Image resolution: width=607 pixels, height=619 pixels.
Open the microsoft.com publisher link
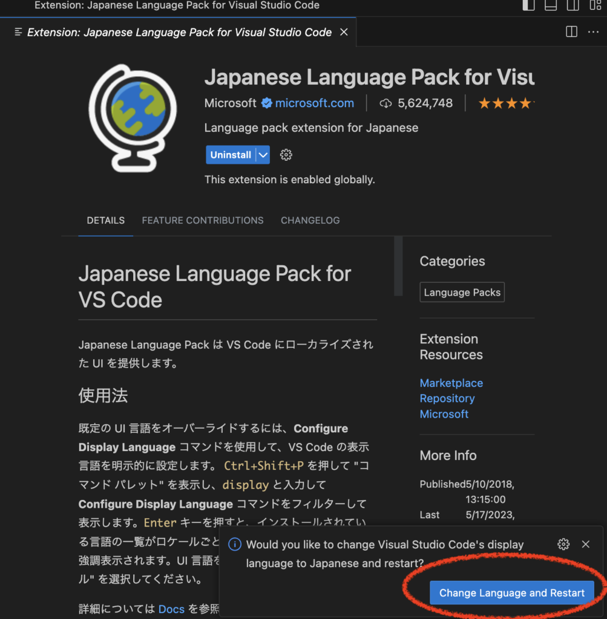(x=314, y=103)
